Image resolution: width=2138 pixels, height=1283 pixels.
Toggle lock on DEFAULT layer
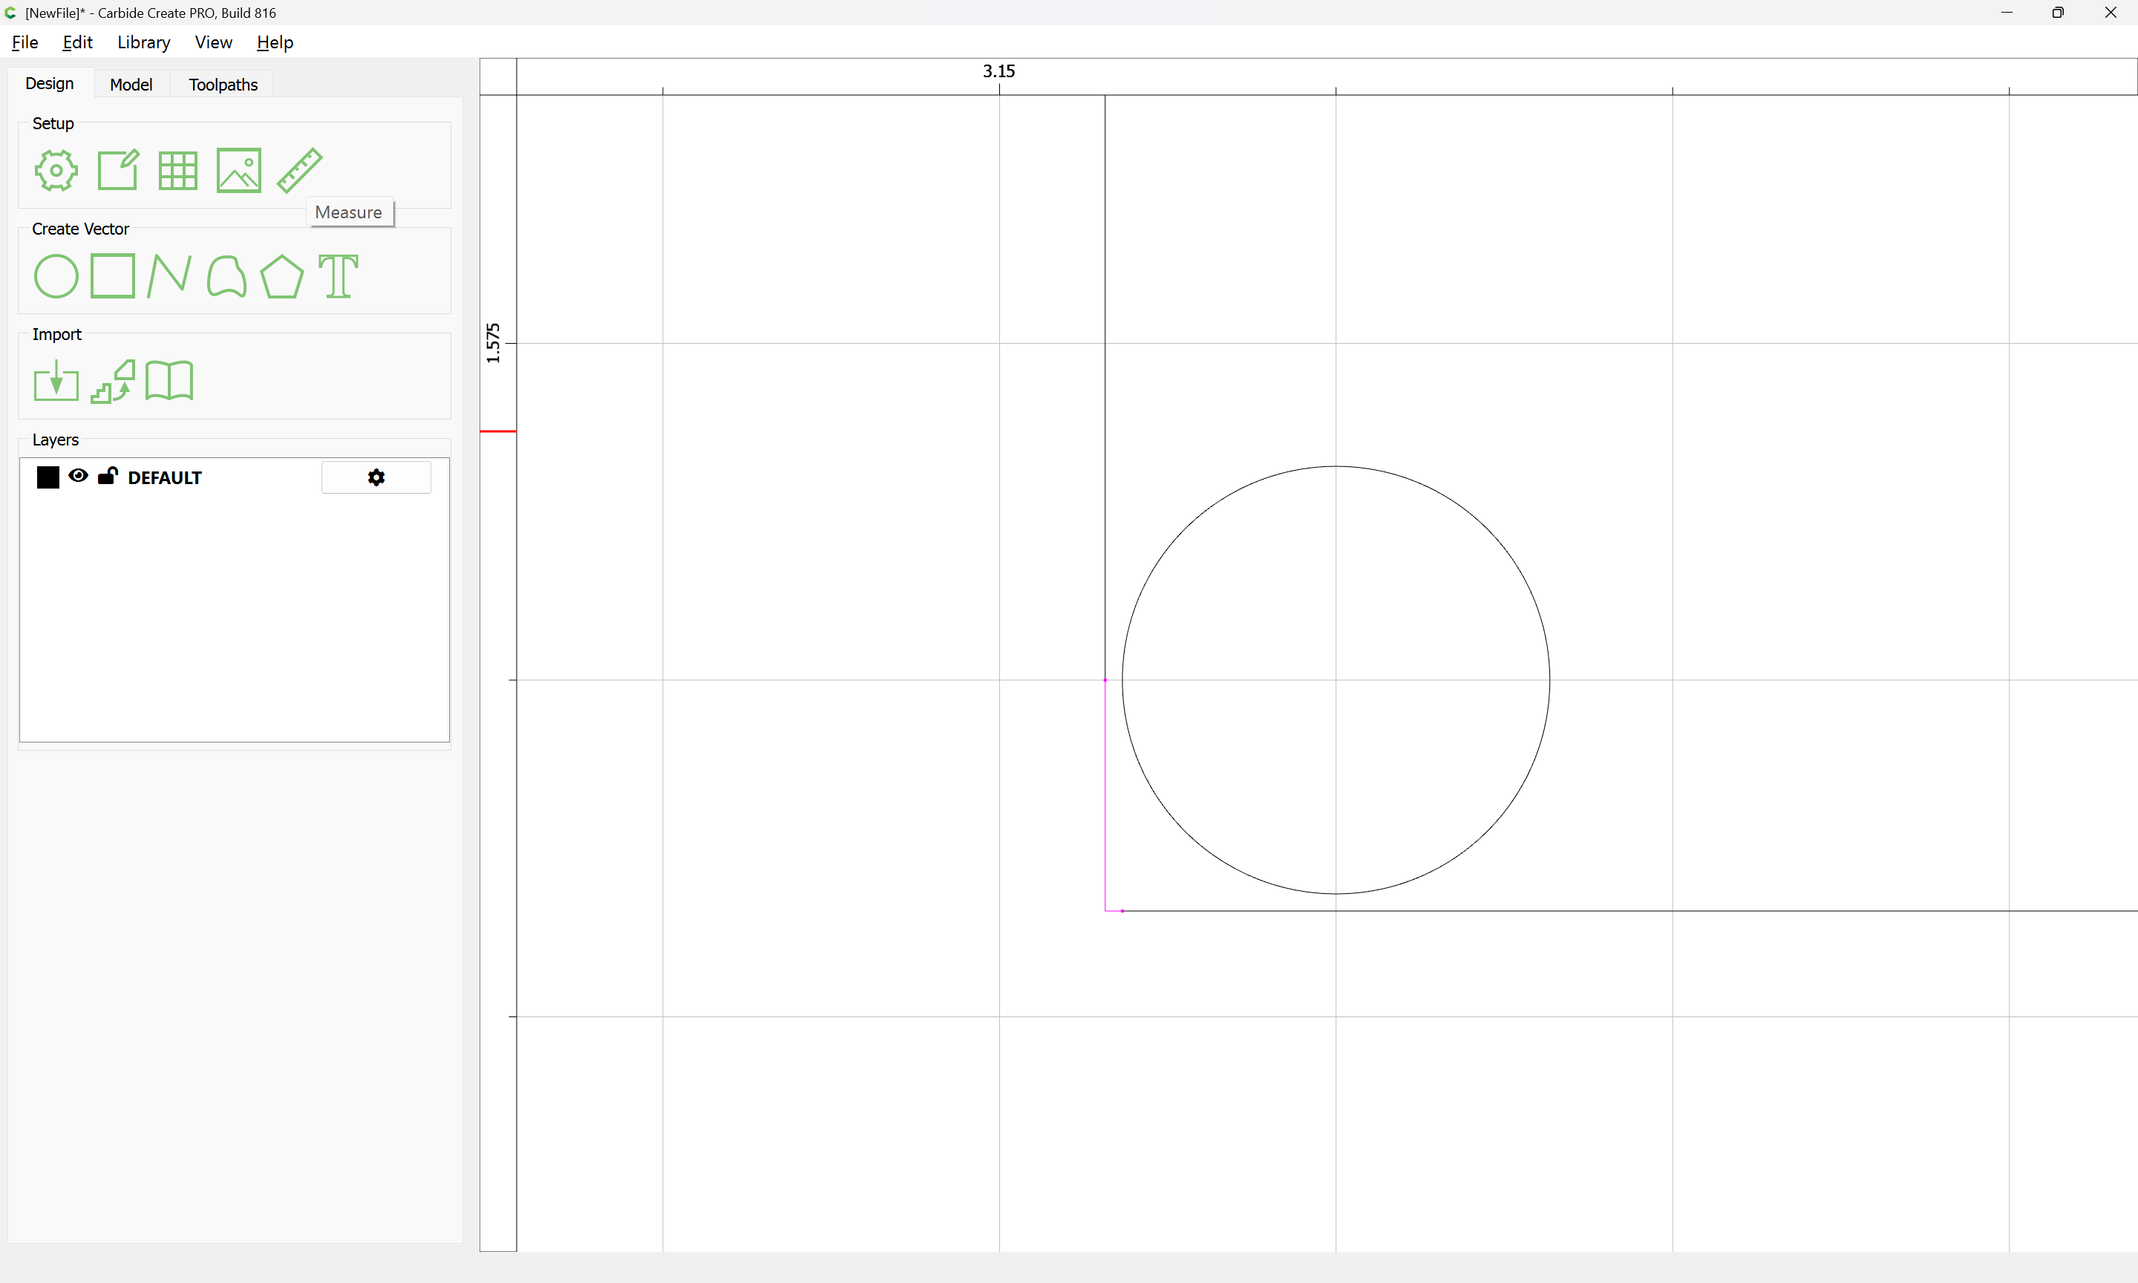(x=107, y=475)
